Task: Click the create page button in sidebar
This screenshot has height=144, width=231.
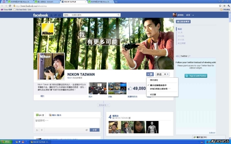Action: tap(183, 22)
